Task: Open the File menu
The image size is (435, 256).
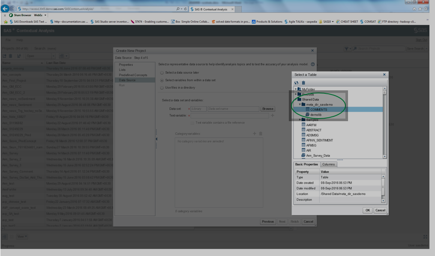Action: (x=8, y=40)
